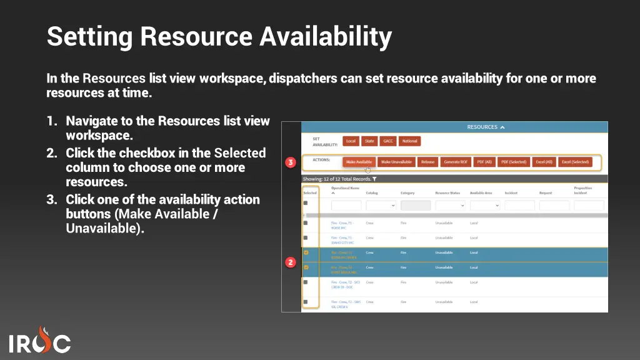This screenshot has height=360, width=640.
Task: Click the IROC flame logo
Action: point(40,339)
